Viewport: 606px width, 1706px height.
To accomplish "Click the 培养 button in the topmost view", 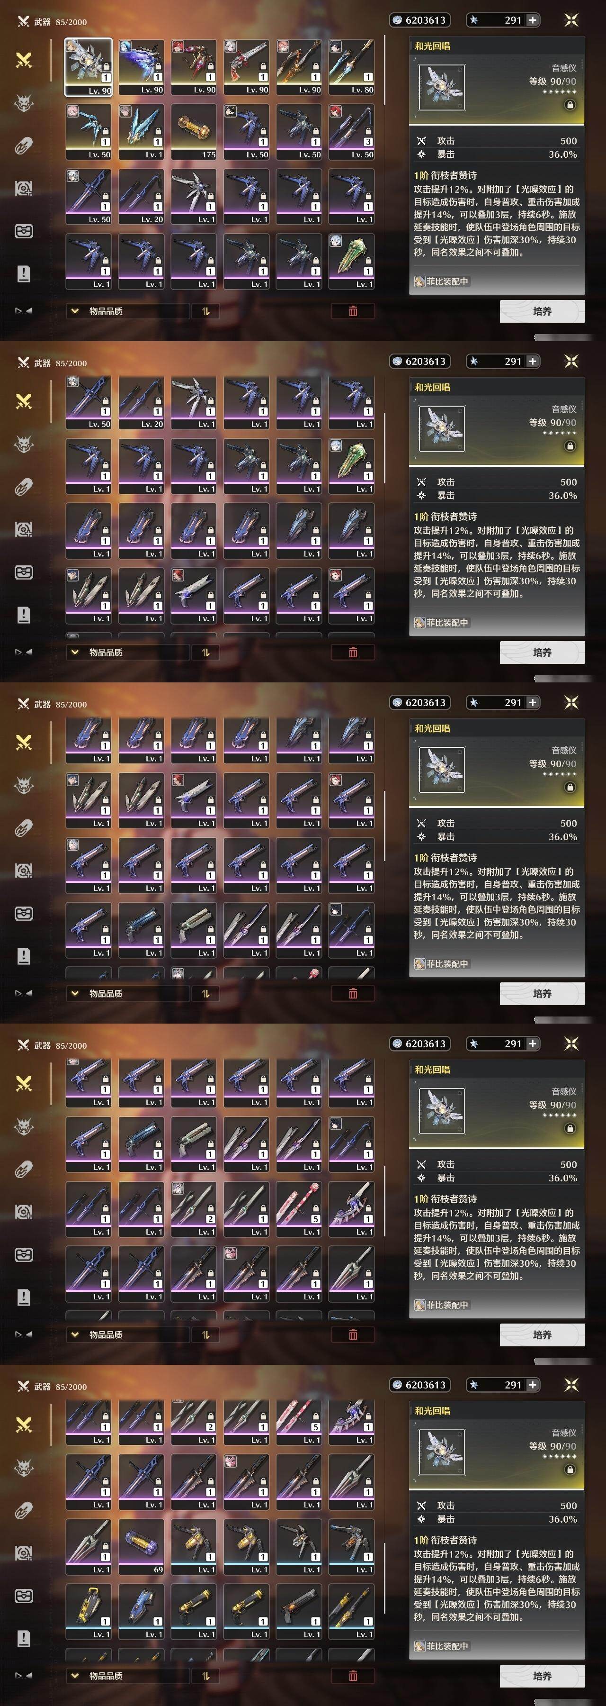I will [x=542, y=311].
